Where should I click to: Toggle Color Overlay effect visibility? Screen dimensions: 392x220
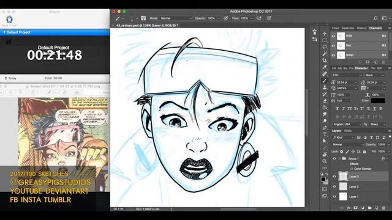(351, 169)
